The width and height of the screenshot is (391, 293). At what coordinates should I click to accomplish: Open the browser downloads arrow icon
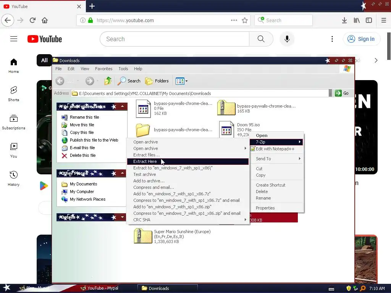coord(344,21)
